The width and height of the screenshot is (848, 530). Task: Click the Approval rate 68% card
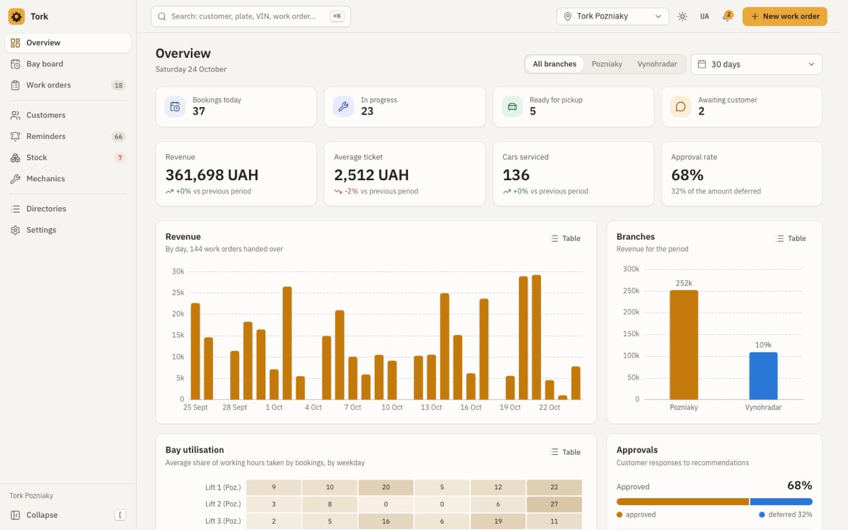[x=741, y=174]
